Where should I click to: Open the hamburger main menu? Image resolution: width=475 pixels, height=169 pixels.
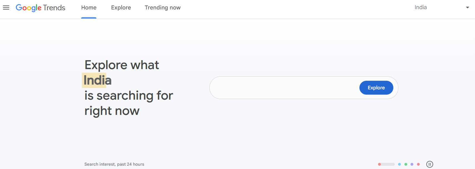coord(6,8)
